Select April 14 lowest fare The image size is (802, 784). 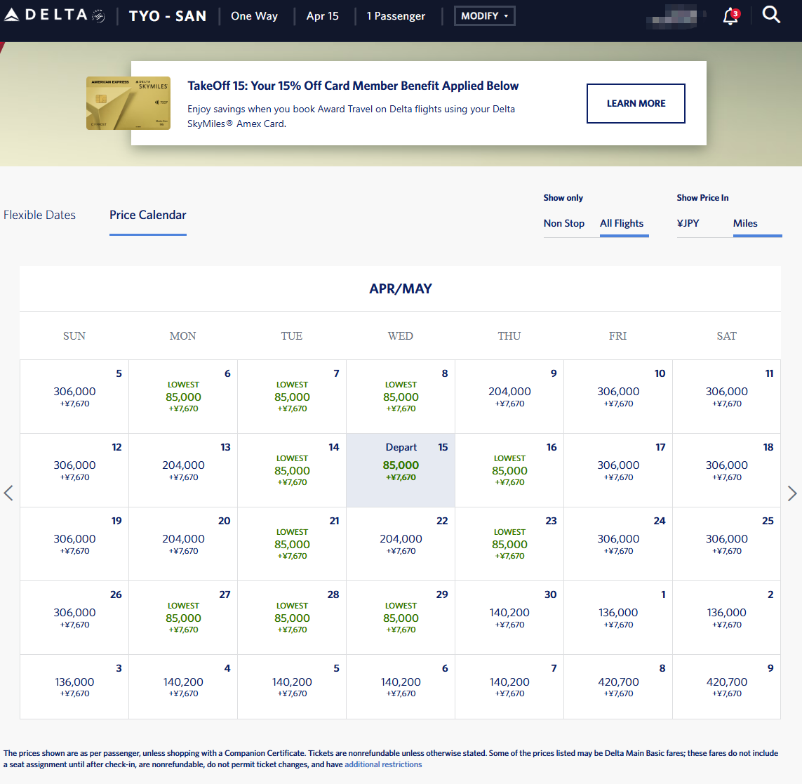click(x=292, y=470)
